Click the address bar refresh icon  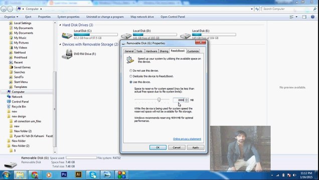tap(257, 9)
